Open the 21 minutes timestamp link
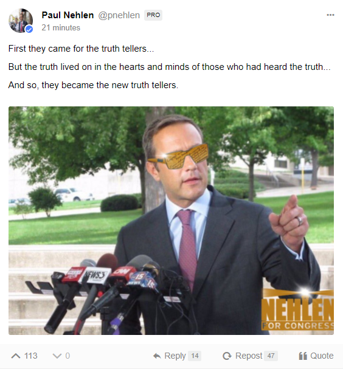Screen dimensions: 343x369 pos(61,27)
